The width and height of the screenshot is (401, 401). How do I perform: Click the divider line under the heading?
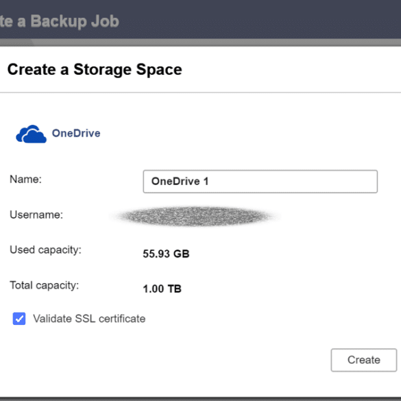tap(200, 93)
